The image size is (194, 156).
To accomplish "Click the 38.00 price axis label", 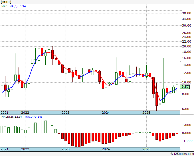I will point(186,13).
